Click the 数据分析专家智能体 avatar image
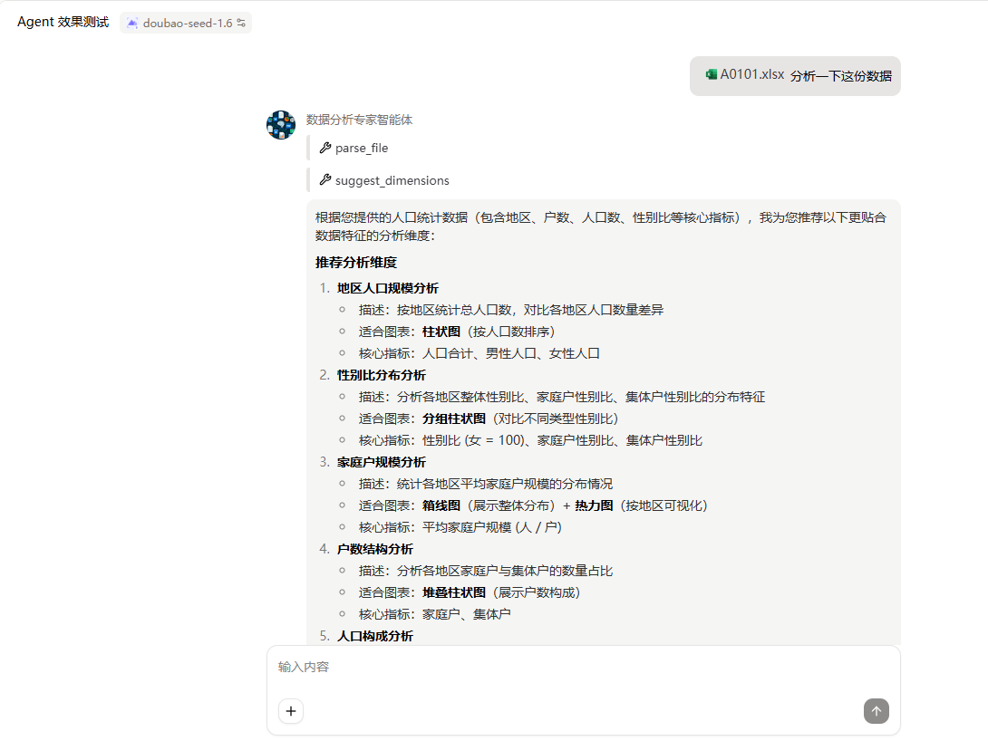988x741 pixels. [281, 124]
